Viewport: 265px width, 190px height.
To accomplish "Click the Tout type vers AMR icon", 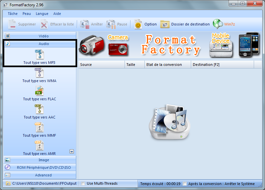I will pyautogui.click(x=39, y=145).
